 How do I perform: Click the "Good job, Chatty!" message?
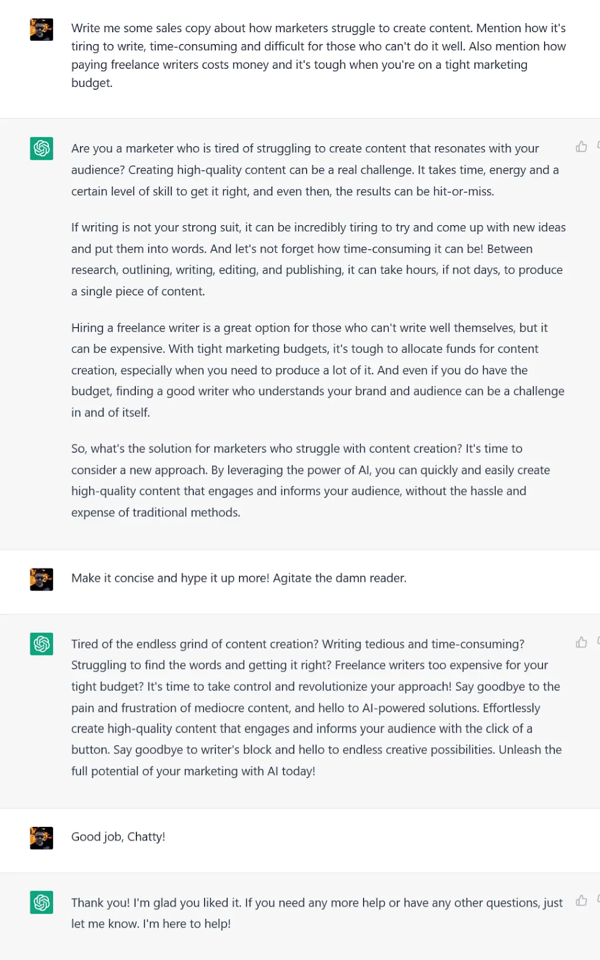click(x=118, y=836)
